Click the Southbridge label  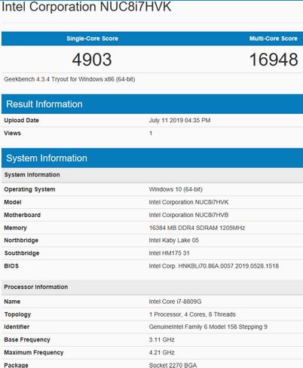tap(22, 253)
